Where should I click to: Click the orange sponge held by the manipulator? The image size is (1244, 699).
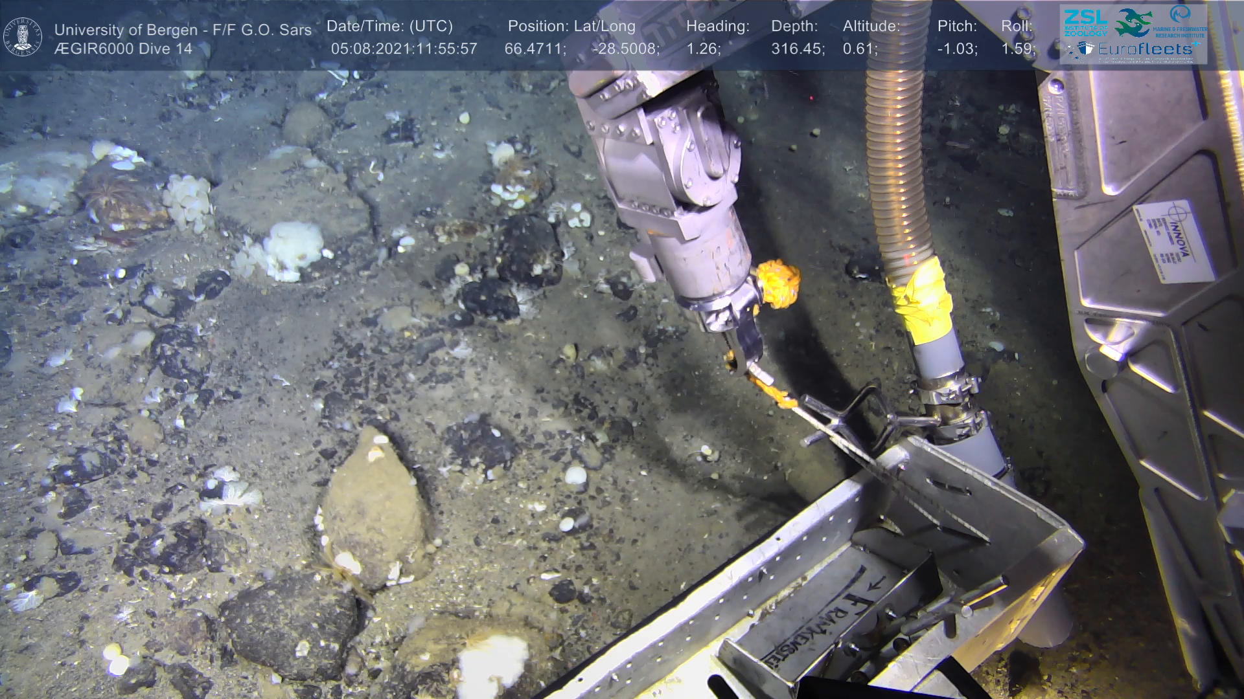778,283
